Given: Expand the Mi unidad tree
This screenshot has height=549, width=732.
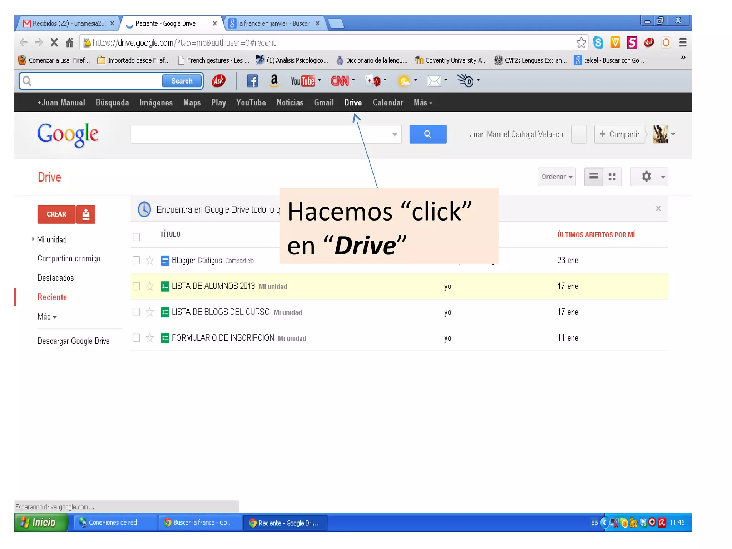Looking at the screenshot, I should (33, 239).
